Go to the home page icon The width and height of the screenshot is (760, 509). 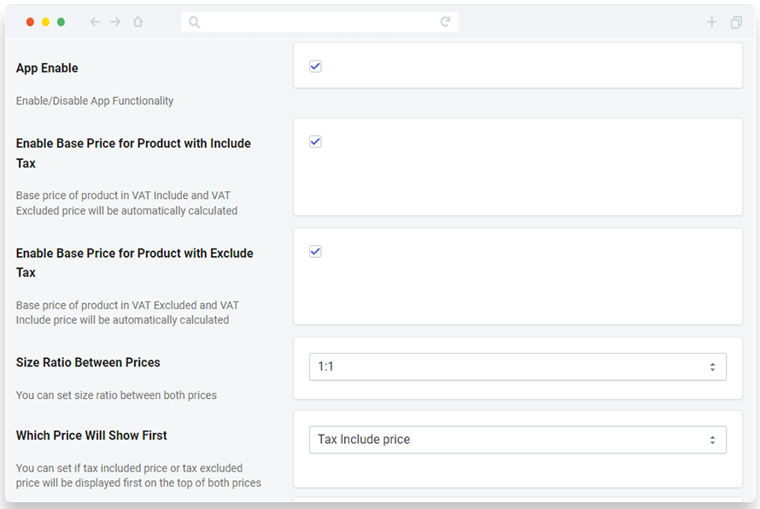pos(138,22)
